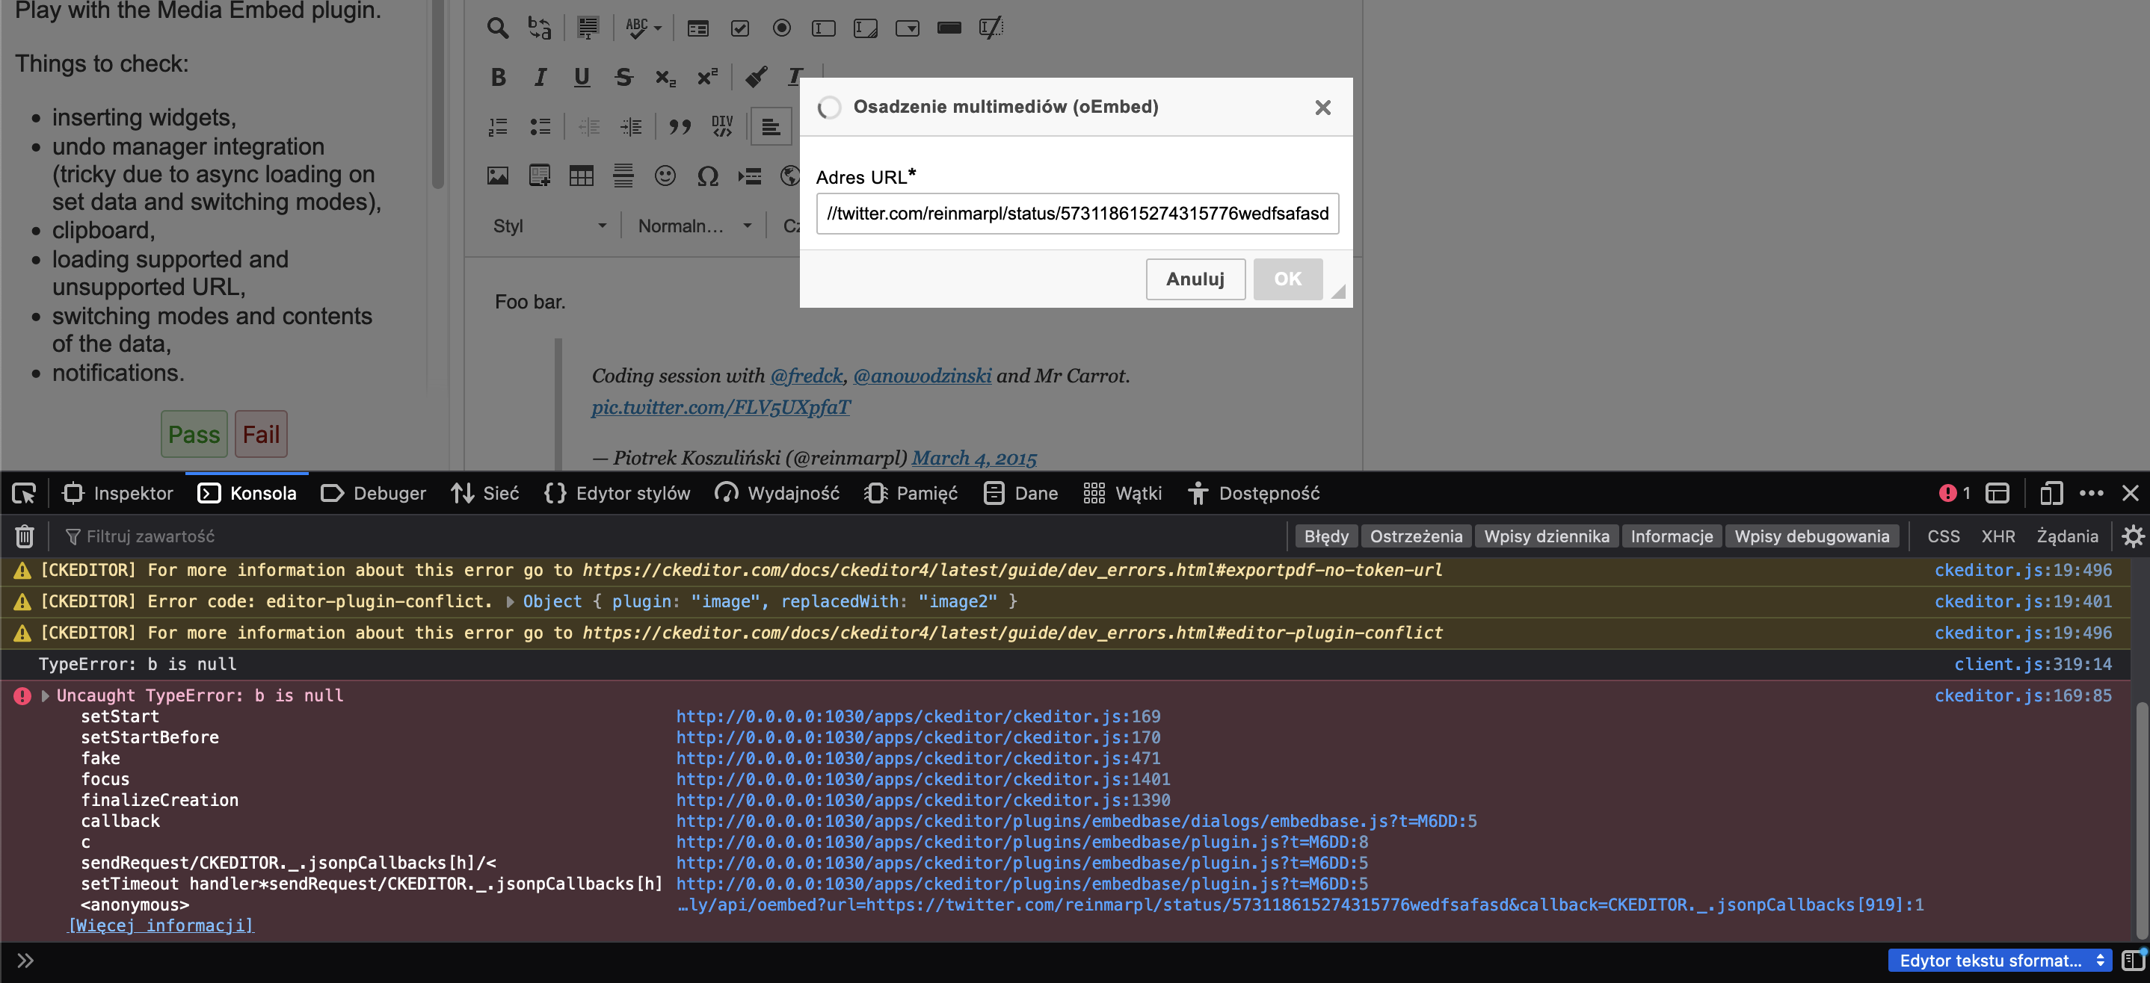Viewport: 2150px width, 983px height.
Task: Toggle the Wpisy dziennika filter
Action: [1547, 536]
